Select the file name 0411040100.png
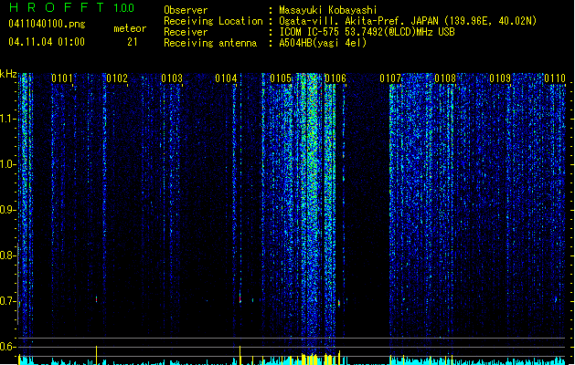The height and width of the screenshot is (365, 575). pos(47,24)
